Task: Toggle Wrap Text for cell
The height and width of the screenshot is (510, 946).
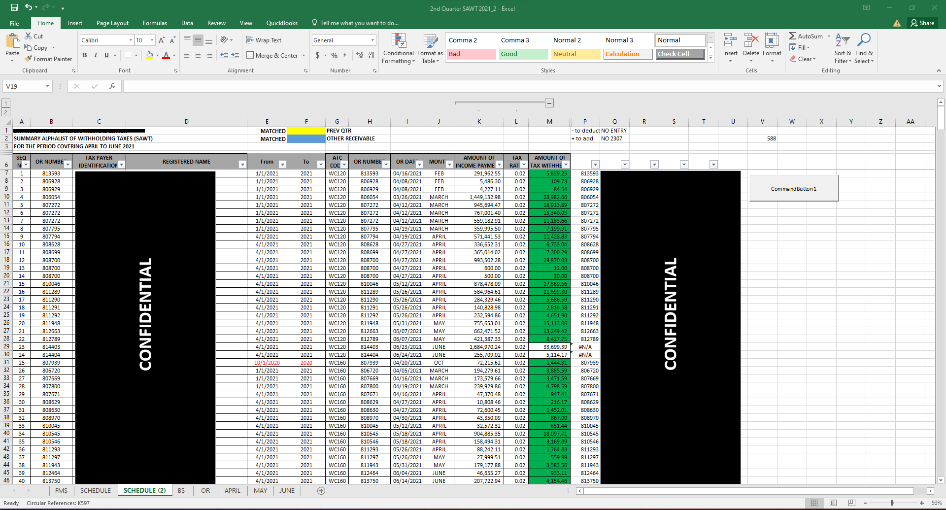Action: coord(264,40)
